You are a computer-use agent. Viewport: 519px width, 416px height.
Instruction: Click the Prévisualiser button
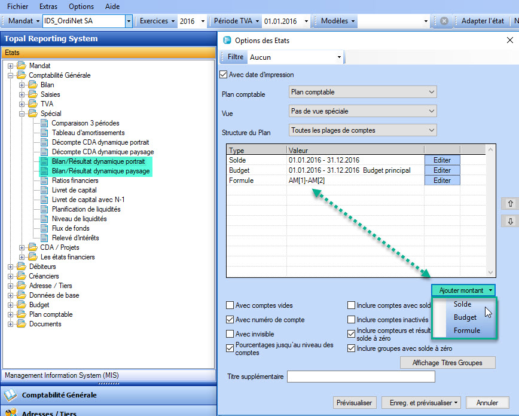click(355, 403)
